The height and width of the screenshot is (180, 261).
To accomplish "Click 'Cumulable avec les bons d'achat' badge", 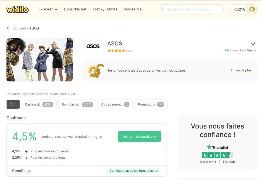I will 134,171.
